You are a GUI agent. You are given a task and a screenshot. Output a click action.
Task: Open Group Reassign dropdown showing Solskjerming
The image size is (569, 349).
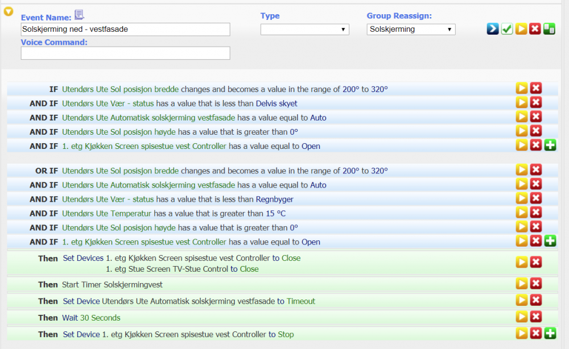tap(411, 30)
